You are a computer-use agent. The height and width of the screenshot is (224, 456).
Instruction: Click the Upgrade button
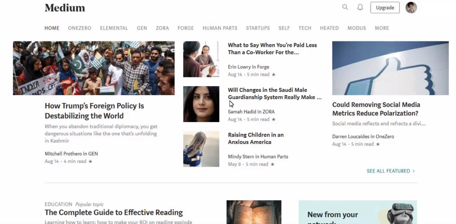[x=385, y=8]
